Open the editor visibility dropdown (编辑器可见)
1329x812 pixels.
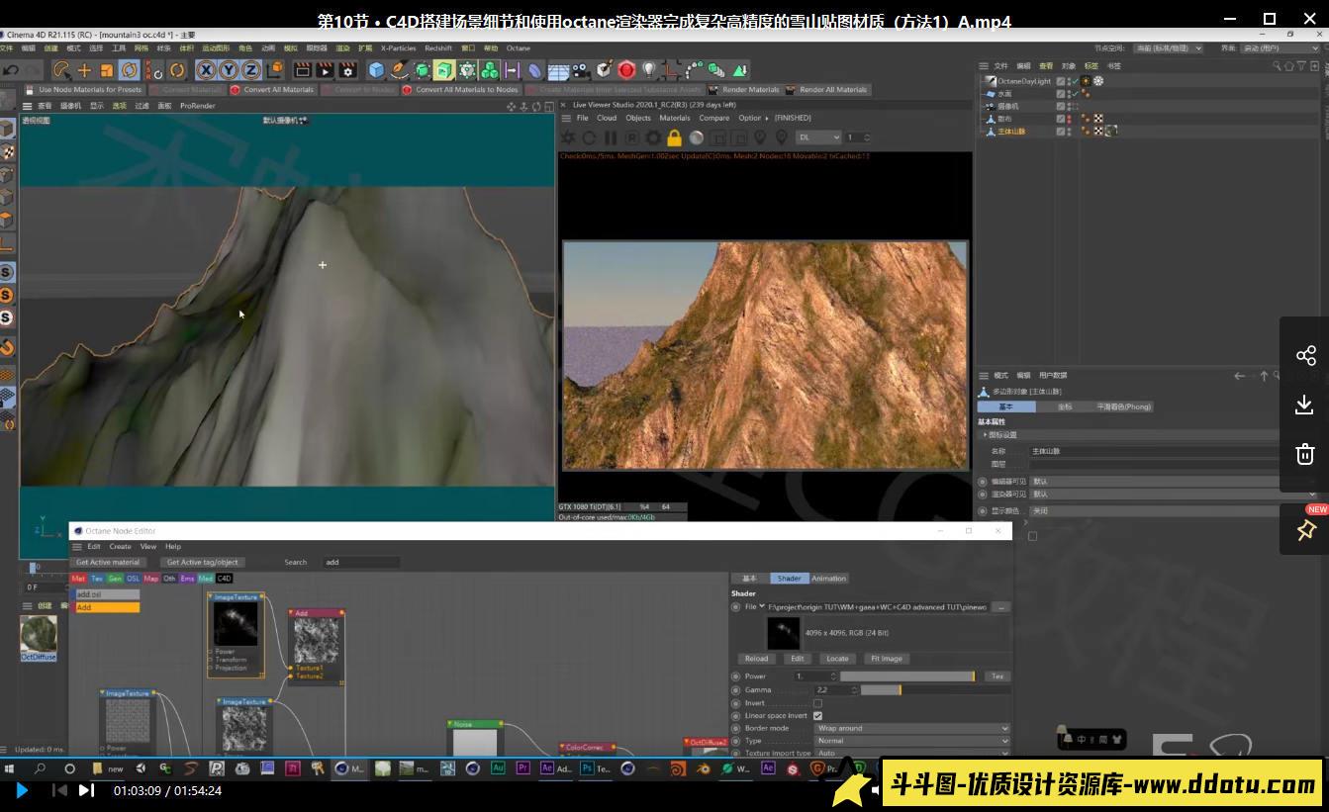tap(1175, 482)
